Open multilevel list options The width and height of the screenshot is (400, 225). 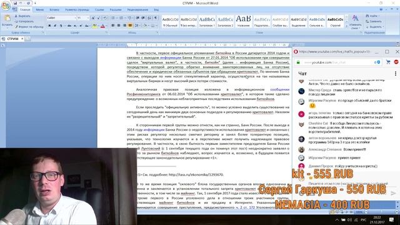130,18
